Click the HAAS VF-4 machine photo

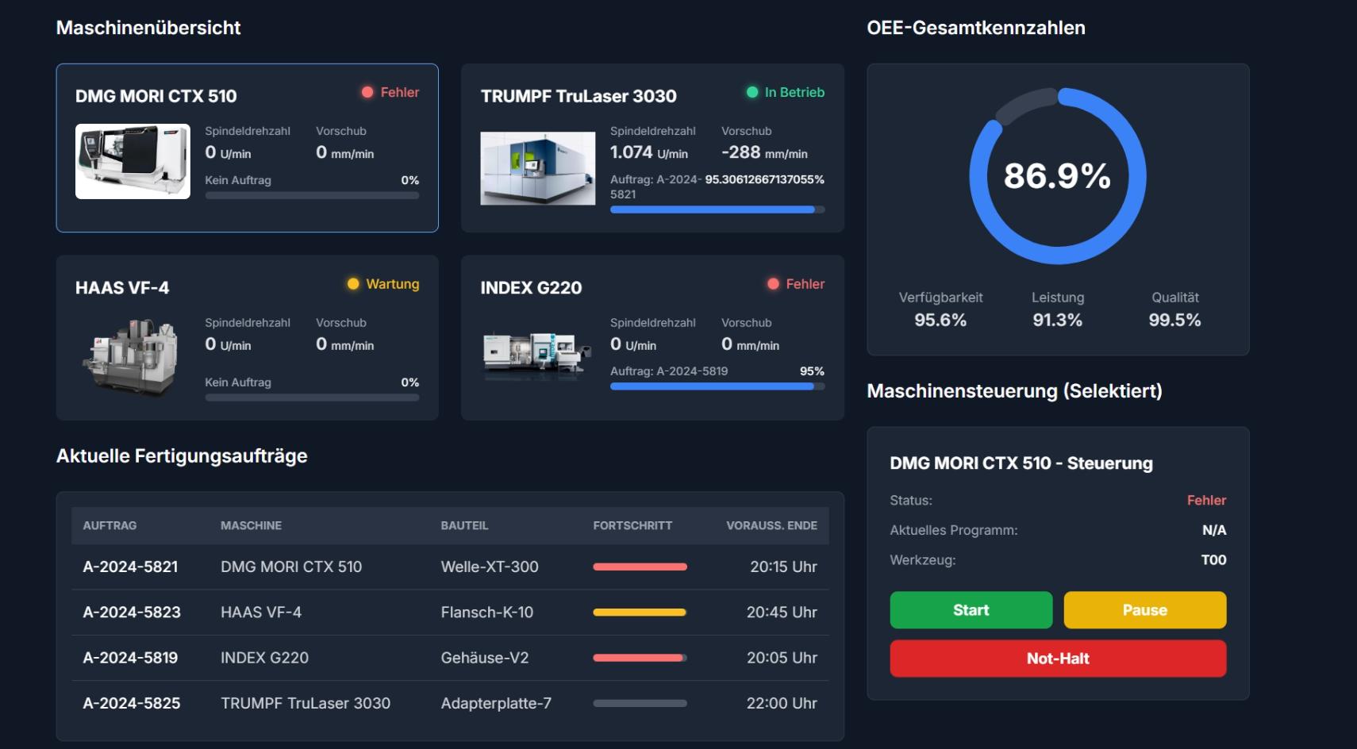132,357
